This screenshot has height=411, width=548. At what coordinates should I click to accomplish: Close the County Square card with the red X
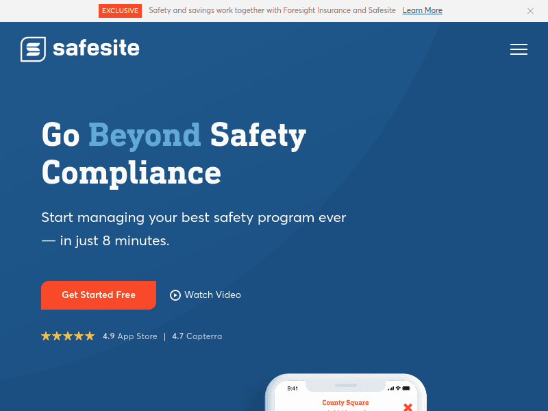[408, 407]
